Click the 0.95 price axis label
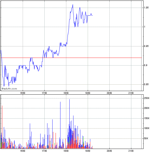 point(146,46)
